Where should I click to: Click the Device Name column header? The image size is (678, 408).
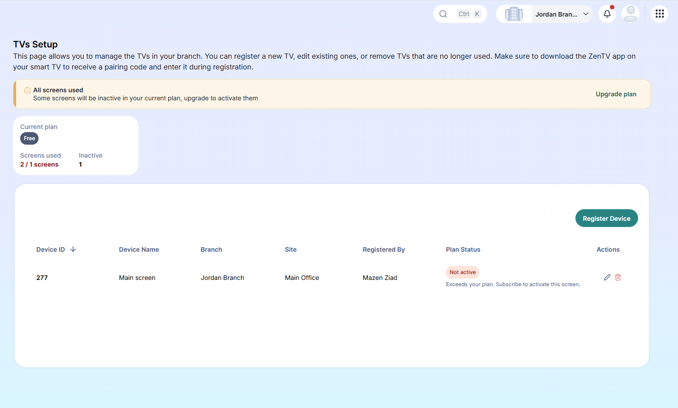point(139,249)
